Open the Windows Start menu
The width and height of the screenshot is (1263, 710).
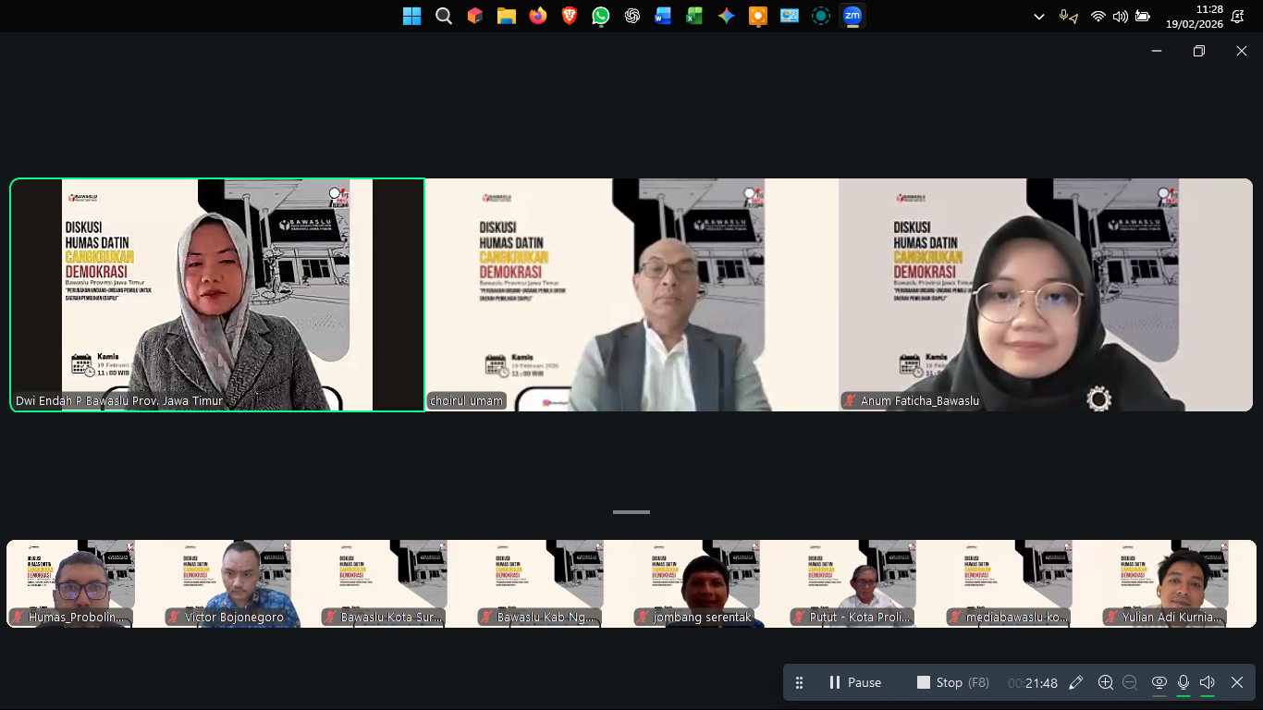click(412, 16)
